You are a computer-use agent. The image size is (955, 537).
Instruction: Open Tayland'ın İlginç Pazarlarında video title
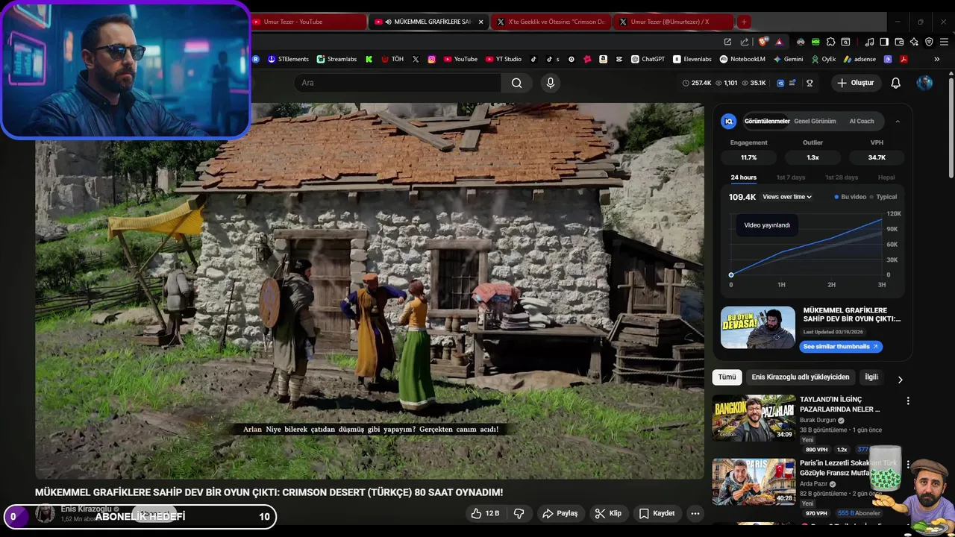tap(840, 404)
